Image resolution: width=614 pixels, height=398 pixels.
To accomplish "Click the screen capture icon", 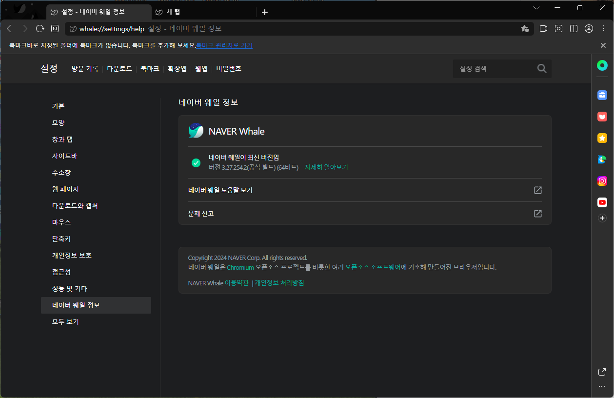I will [x=558, y=29].
